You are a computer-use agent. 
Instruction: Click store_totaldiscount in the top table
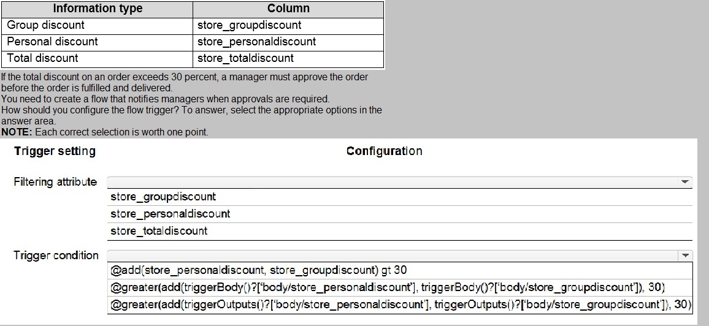(245, 58)
